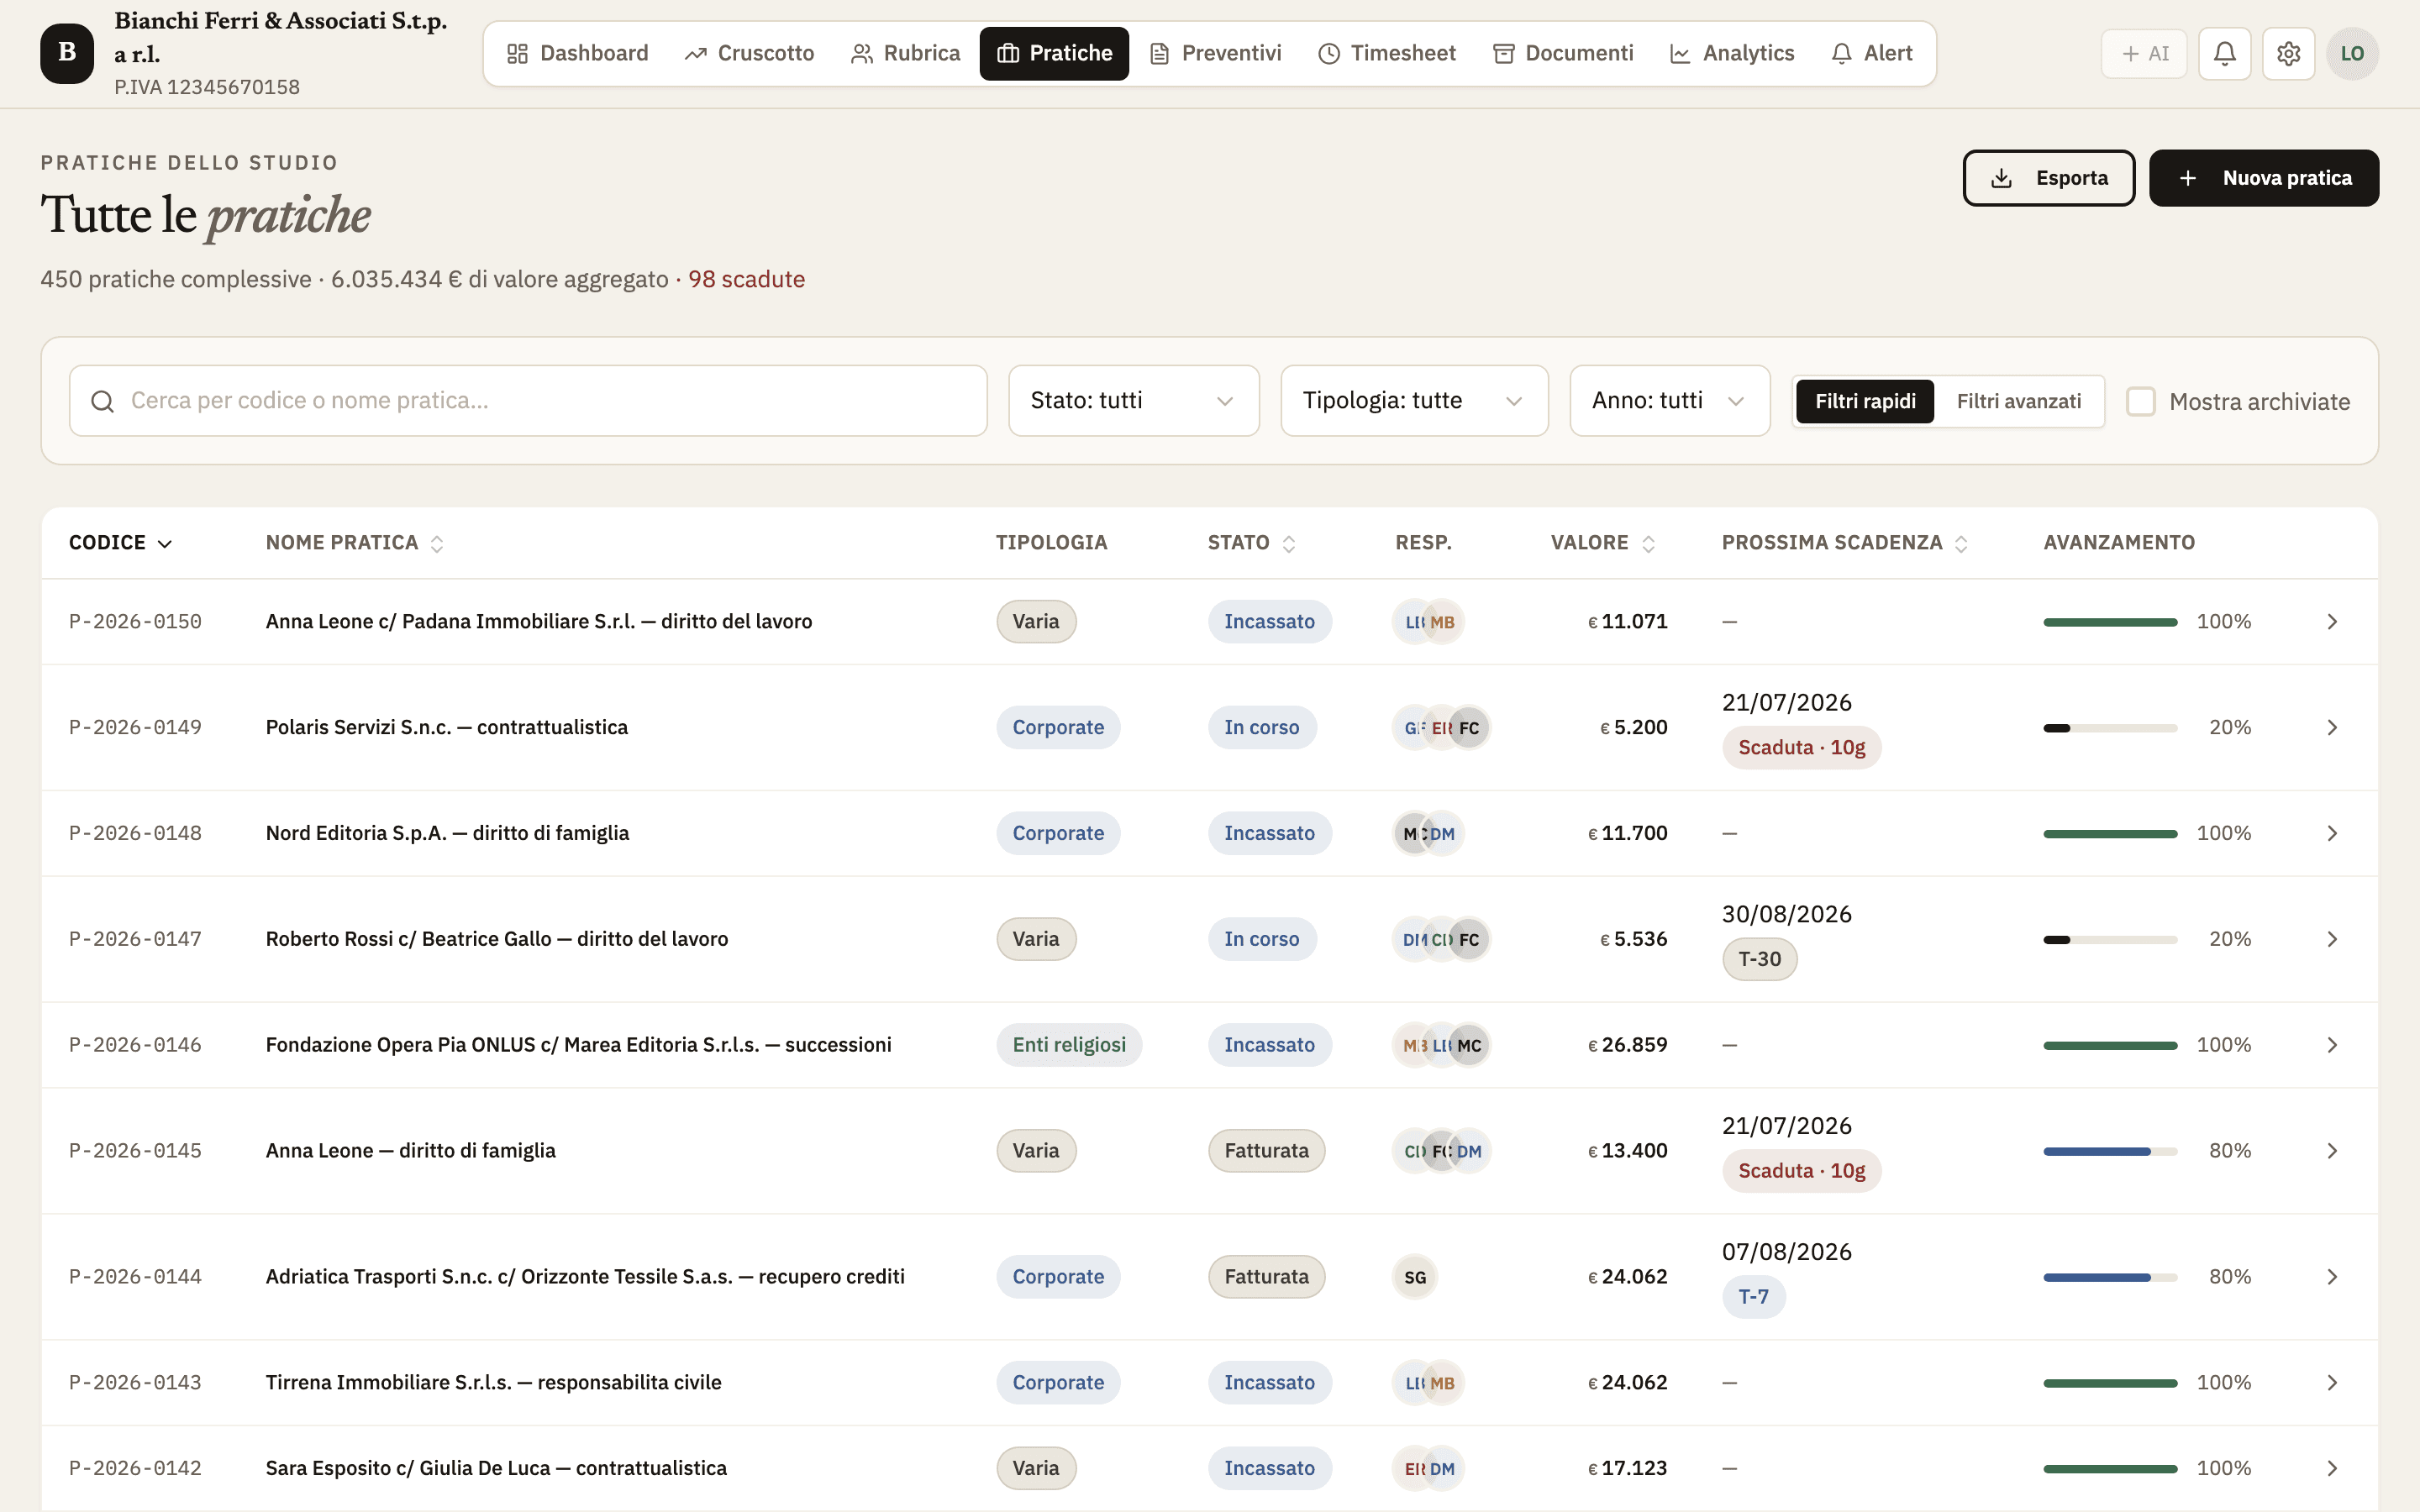Enable Mostra archiviate checkbox
2420x1512 pixels.
pos(2140,401)
